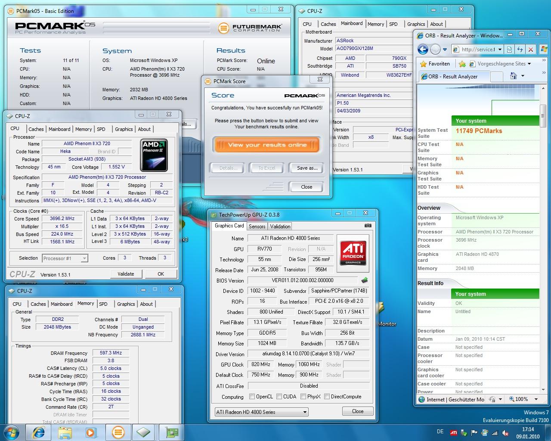Open Windows Explorer from the taskbar

pyautogui.click(x=65, y=432)
